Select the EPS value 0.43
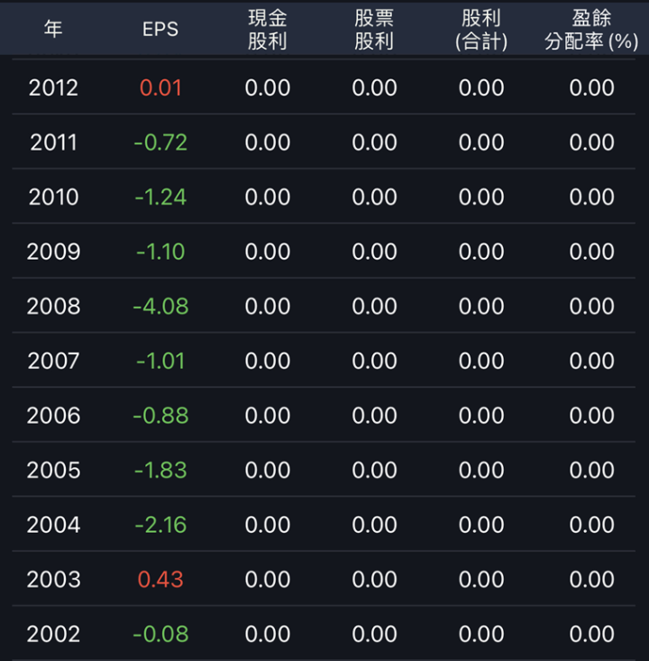Image resolution: width=649 pixels, height=661 pixels. click(160, 579)
